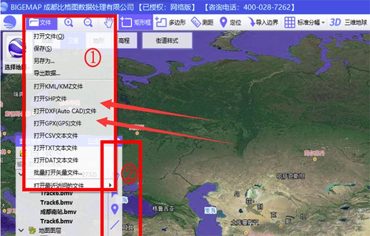Click the zoom in magnifier icon
This screenshot has height=236, width=370.
coord(68,23)
